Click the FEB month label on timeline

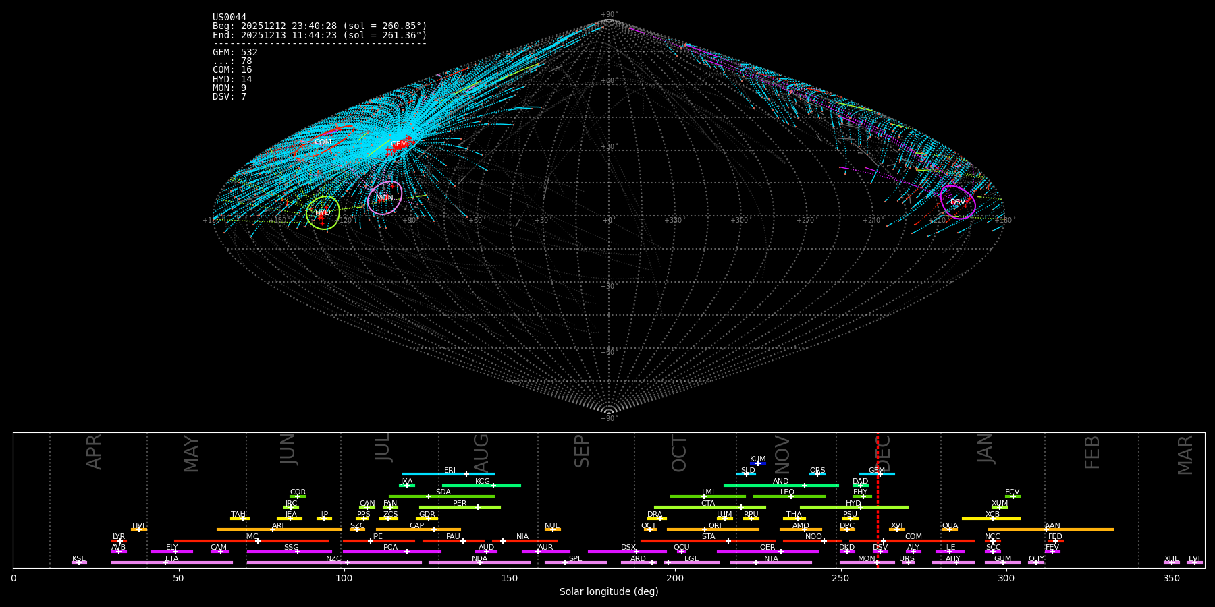point(1092,452)
